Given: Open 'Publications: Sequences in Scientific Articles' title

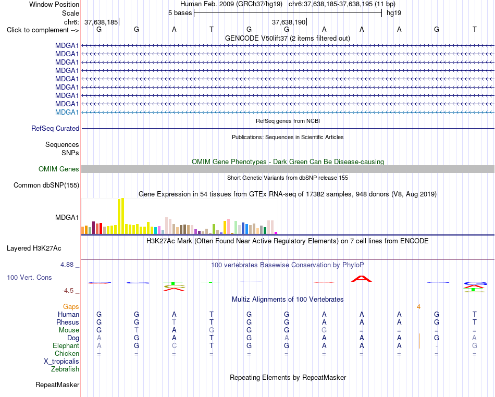Looking at the screenshot, I should tap(288, 137).
